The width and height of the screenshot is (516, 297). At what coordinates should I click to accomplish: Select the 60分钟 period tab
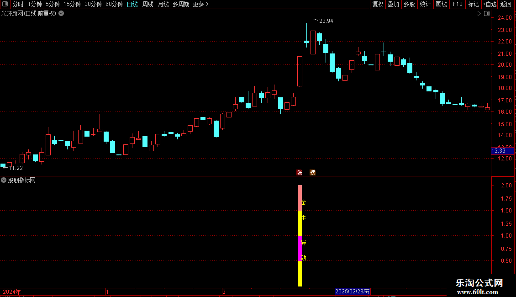tap(114, 4)
